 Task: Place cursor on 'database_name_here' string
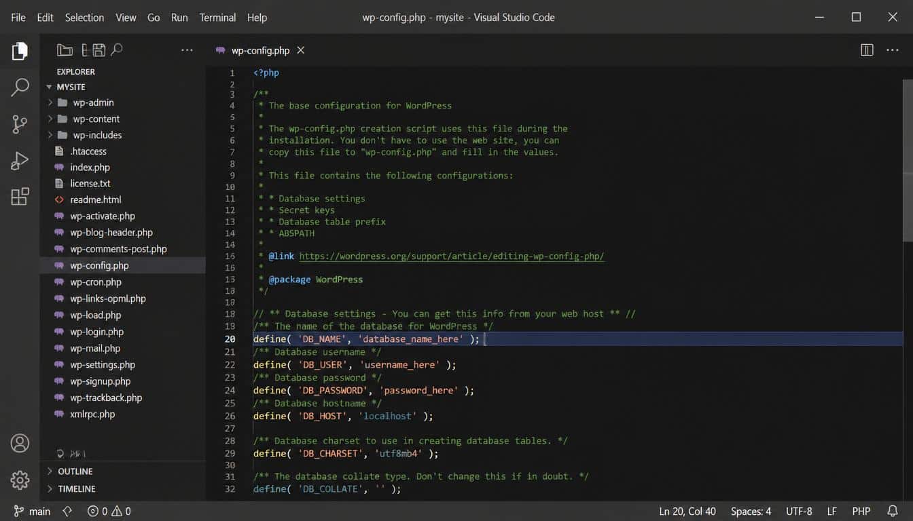click(x=412, y=339)
